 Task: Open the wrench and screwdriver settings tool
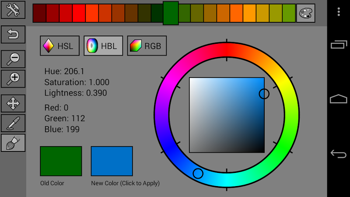(x=13, y=10)
